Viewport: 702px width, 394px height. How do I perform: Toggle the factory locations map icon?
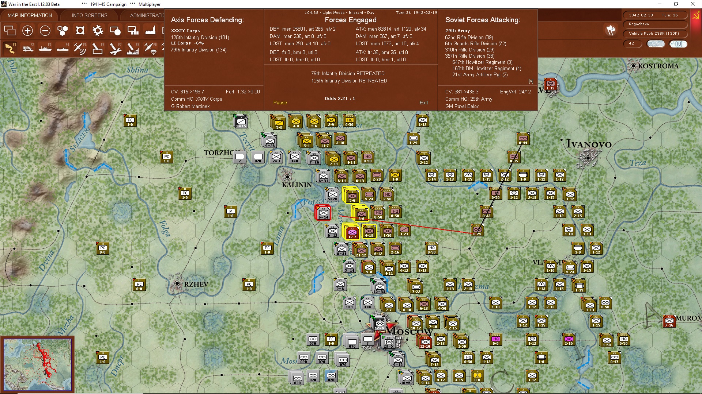point(150,31)
